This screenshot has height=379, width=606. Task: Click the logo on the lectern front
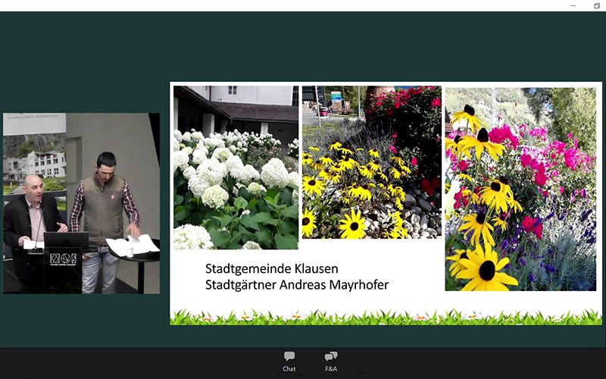pyautogui.click(x=63, y=259)
